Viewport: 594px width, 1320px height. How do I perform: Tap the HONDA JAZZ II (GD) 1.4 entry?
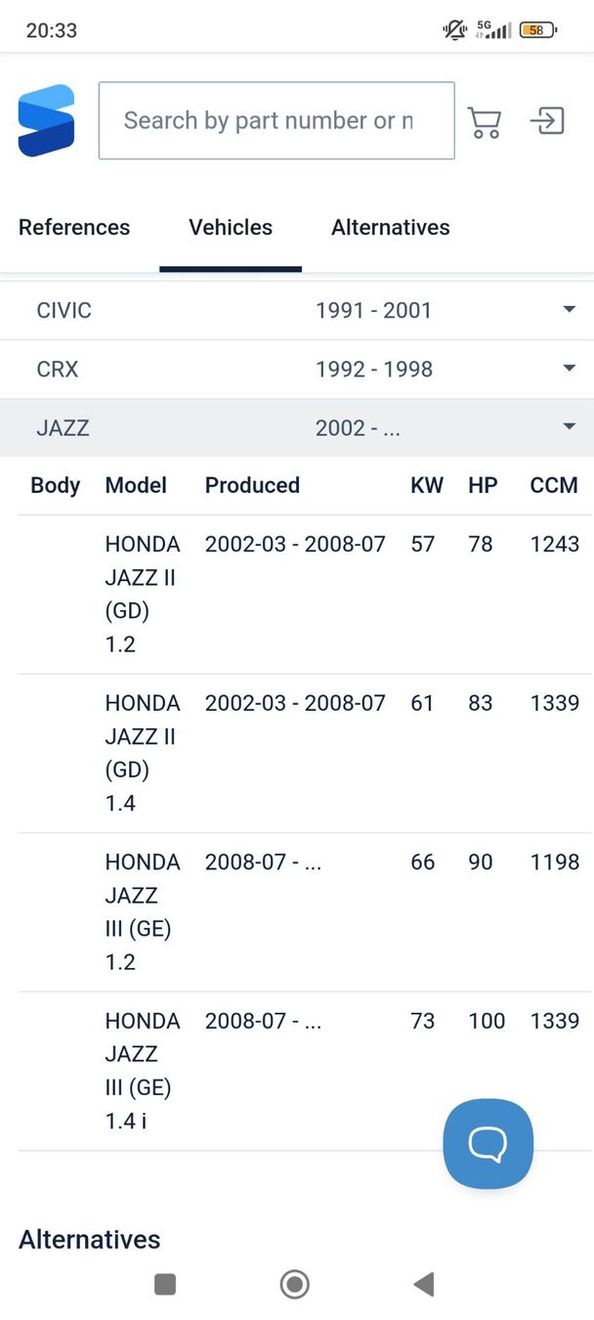coord(143,753)
